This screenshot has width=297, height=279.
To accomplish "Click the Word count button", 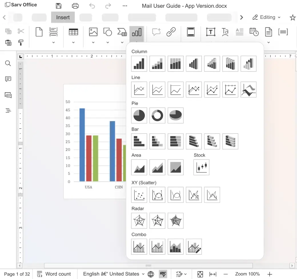I will 56,274.
